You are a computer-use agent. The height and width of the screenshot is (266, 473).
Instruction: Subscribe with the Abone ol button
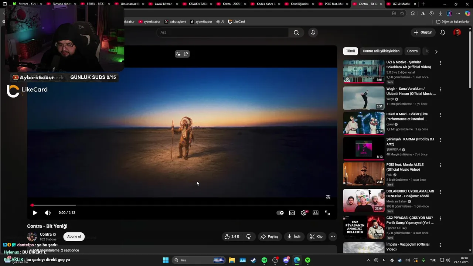74,236
